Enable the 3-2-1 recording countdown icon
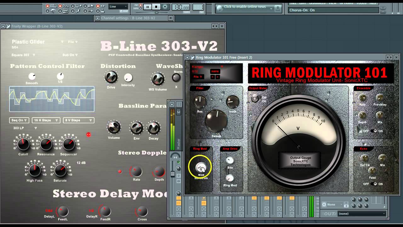403x227 pixels. (x=66, y=6)
